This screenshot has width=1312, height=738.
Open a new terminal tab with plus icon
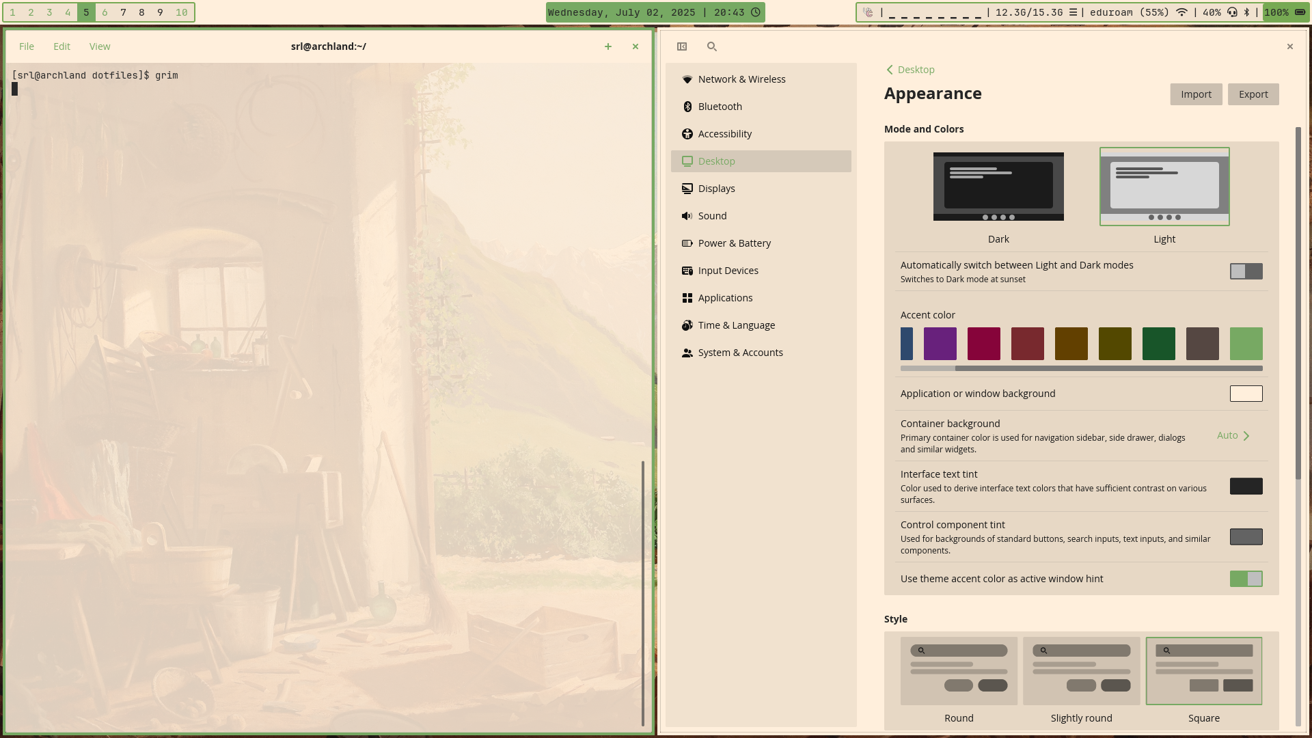pos(607,46)
